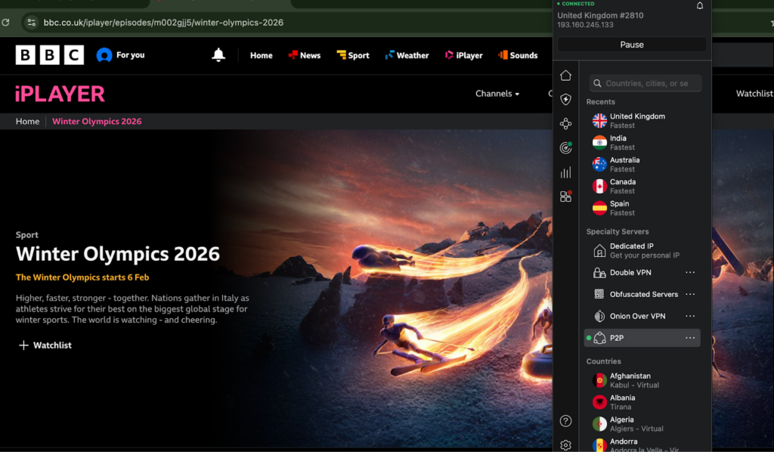
Task: Open Onion Over VPN more options dots
Action: pyautogui.click(x=690, y=316)
